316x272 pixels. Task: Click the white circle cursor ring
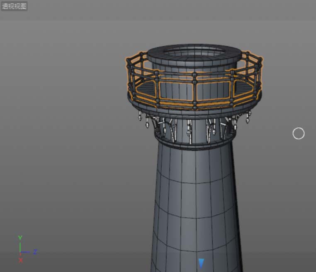pyautogui.click(x=298, y=134)
